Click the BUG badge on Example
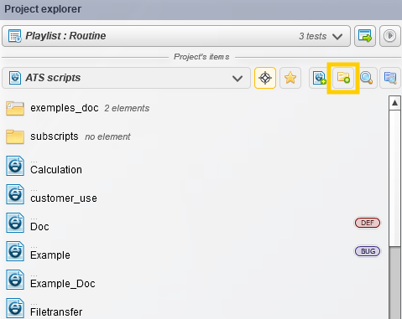Image resolution: width=402 pixels, height=319 pixels. [x=368, y=251]
